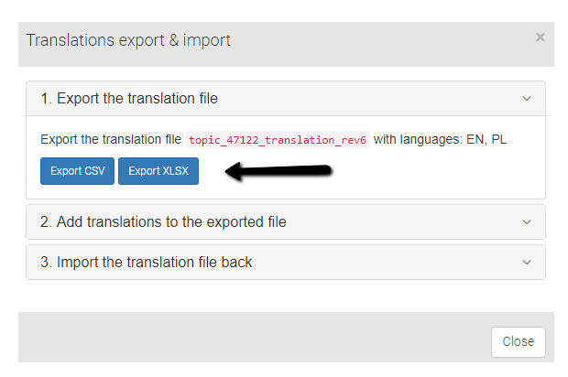Screen dimensions: 568x377
Task: Click the Close button in the footer
Action: 518,342
